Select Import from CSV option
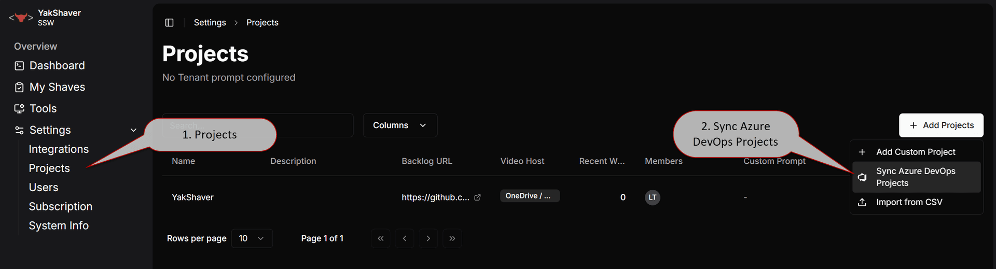Image resolution: width=996 pixels, height=269 pixels. pyautogui.click(x=909, y=202)
